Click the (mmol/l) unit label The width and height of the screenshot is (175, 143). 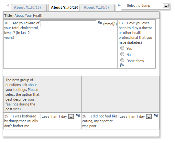point(110,24)
